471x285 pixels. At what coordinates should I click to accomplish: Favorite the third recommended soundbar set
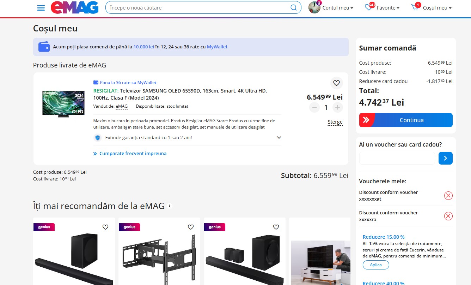(x=276, y=227)
